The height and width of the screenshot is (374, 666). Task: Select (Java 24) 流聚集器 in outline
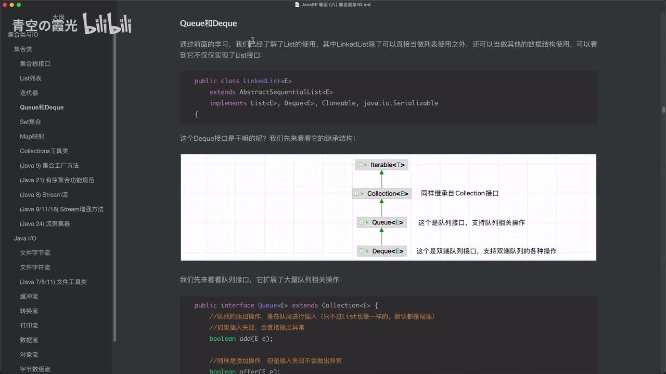pyautogui.click(x=45, y=223)
